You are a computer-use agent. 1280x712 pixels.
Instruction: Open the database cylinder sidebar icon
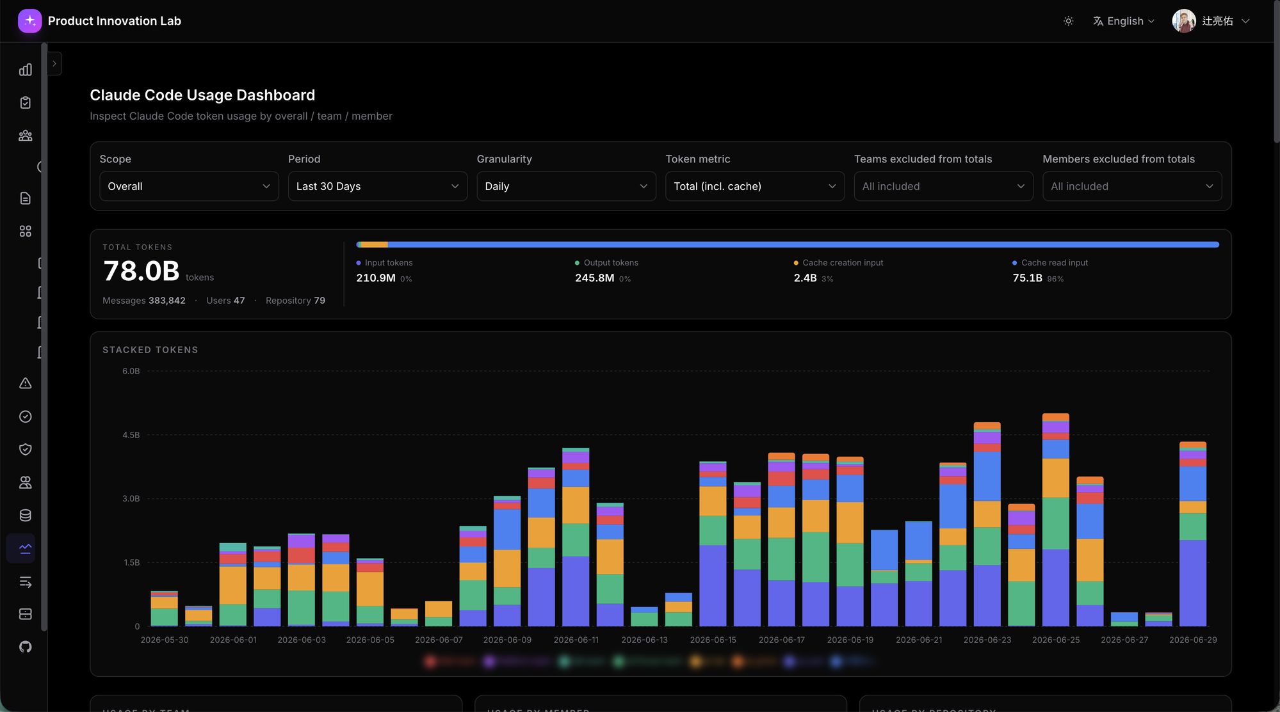(26, 515)
